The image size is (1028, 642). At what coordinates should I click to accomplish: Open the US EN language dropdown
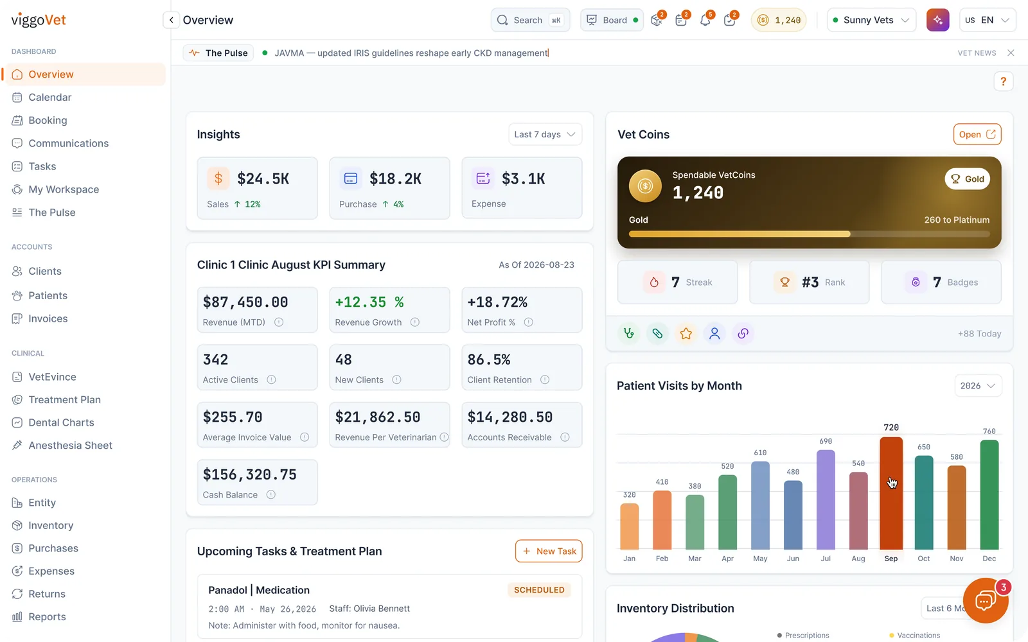point(988,20)
